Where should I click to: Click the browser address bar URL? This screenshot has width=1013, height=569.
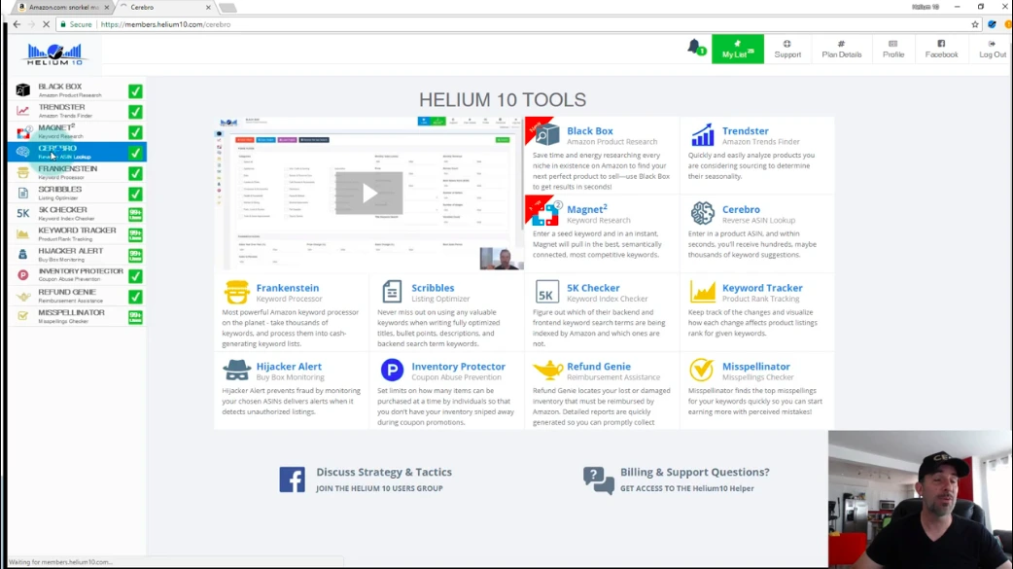[165, 24]
